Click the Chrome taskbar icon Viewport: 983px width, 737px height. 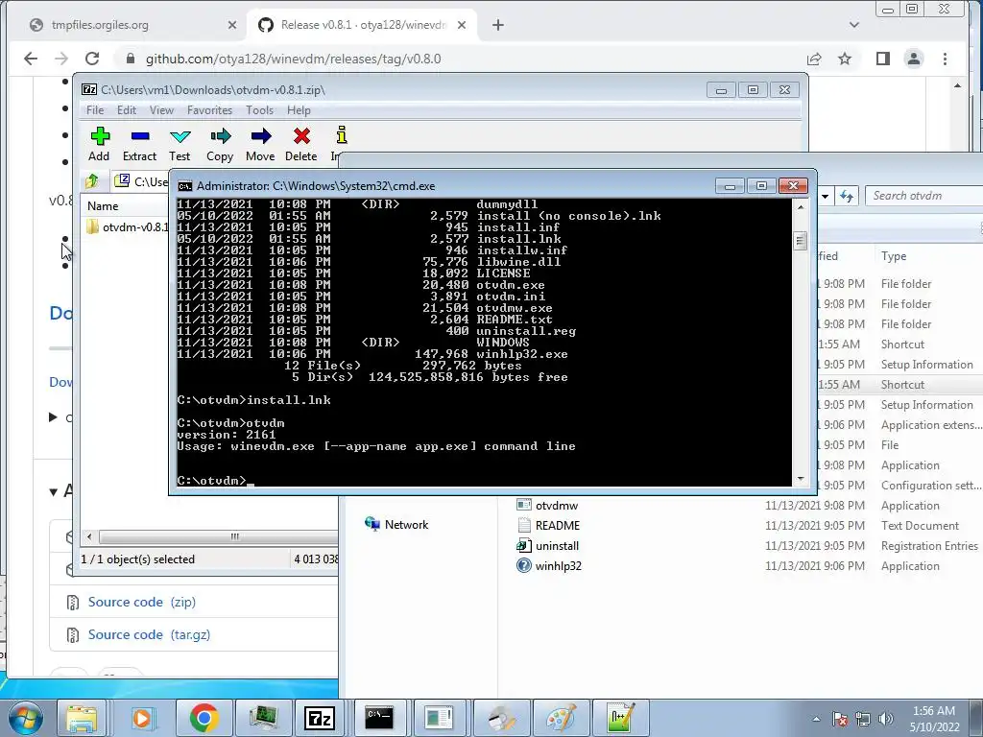(204, 718)
